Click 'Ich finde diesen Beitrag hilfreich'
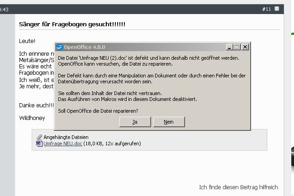294x196 pixels. [x=238, y=187]
